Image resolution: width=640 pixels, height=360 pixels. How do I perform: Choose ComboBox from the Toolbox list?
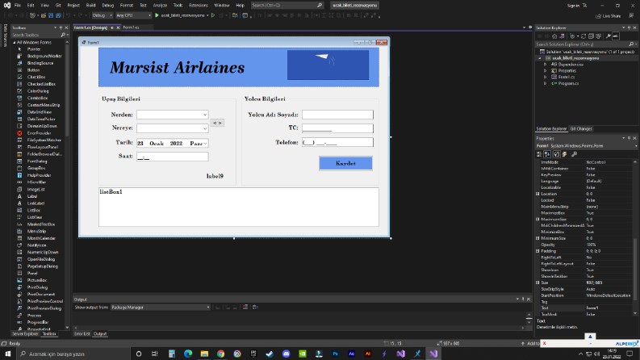(38, 98)
